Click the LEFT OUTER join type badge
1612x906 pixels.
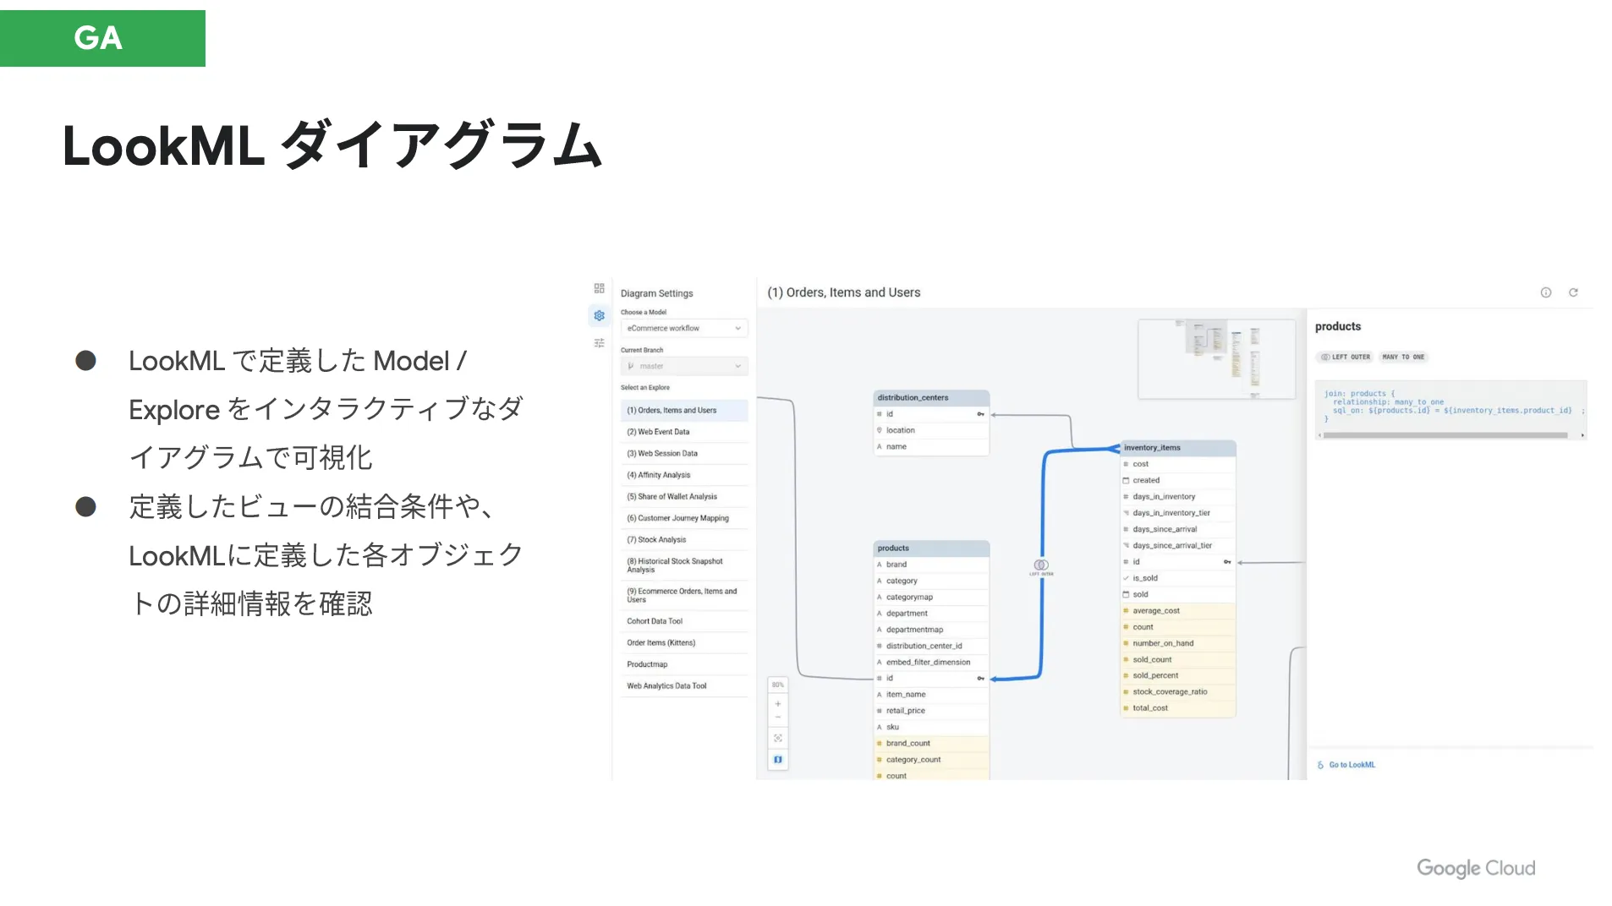(1345, 357)
